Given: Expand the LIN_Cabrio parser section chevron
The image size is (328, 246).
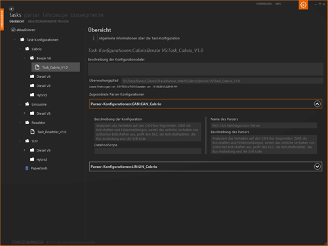Looking at the screenshot, I should tap(318, 167).
